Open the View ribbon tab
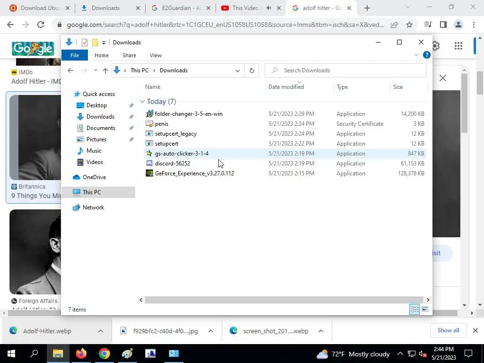 [156, 55]
